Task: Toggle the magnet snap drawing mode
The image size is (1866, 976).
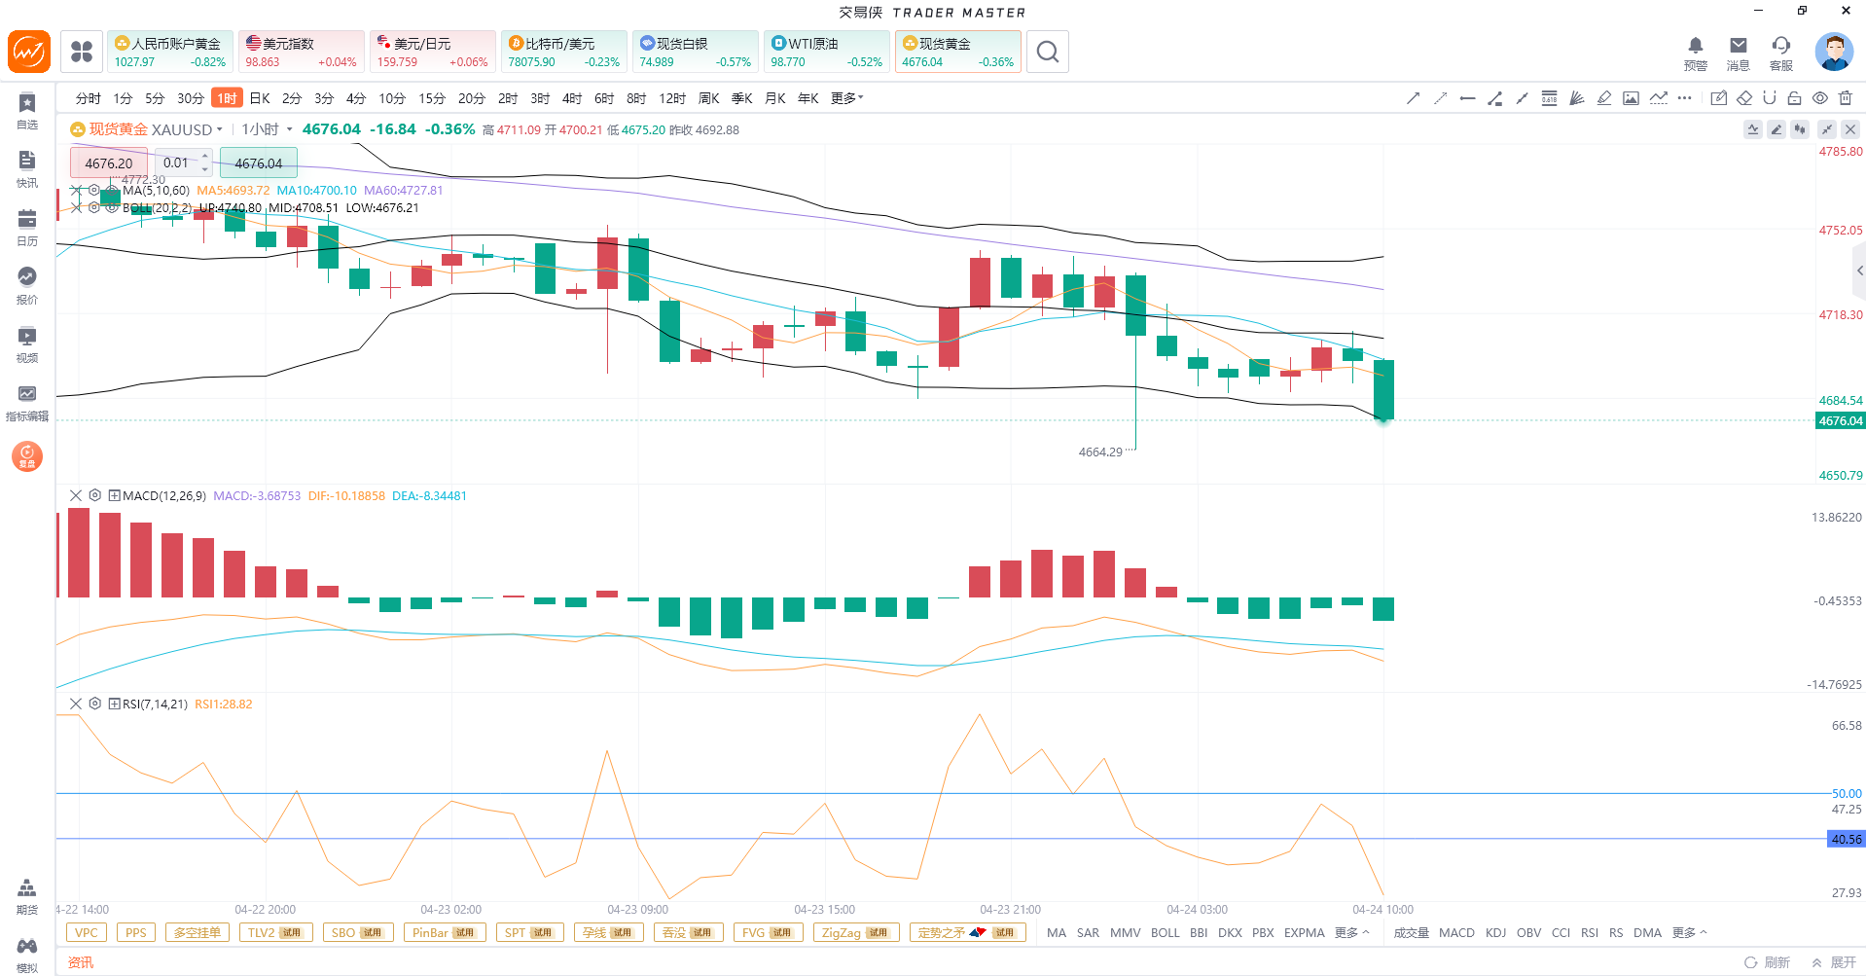Action: click(1770, 98)
